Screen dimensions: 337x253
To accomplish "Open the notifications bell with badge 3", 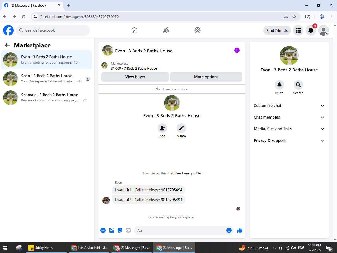I will (x=311, y=30).
